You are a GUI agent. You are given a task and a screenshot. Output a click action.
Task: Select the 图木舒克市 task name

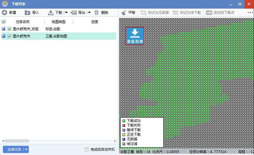(x=21, y=36)
